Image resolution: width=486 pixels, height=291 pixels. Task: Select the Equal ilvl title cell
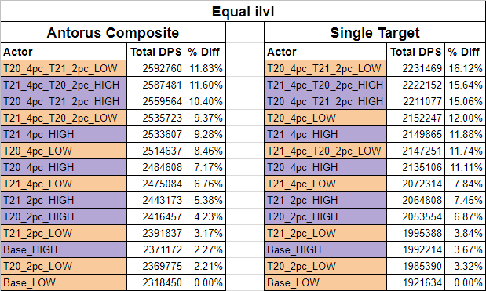tap(243, 12)
